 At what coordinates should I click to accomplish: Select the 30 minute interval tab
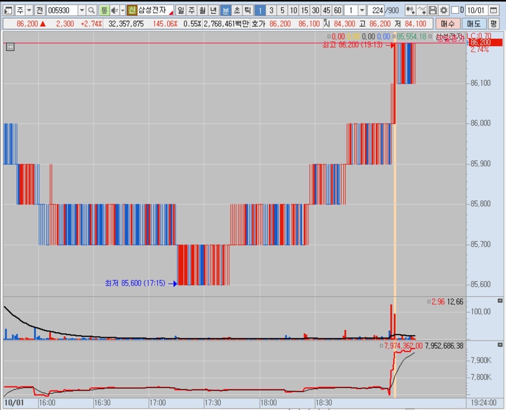(315, 10)
